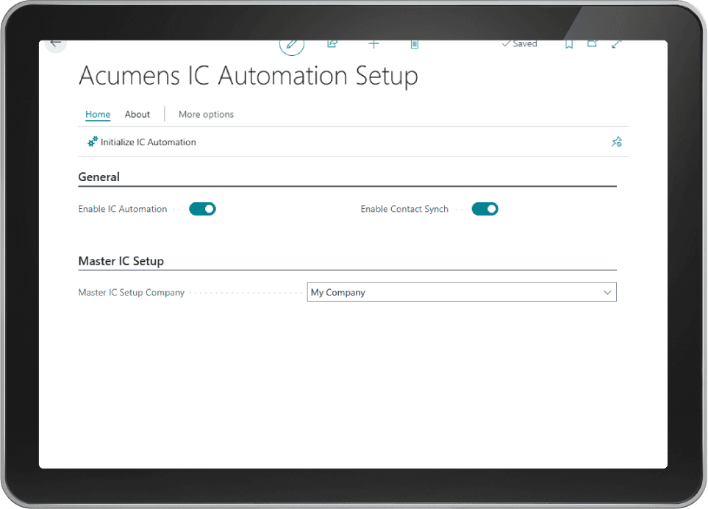Viewport: 708px width, 509px height.
Task: Open the Master IC Setup Company dropdown arrow
Action: 607,292
